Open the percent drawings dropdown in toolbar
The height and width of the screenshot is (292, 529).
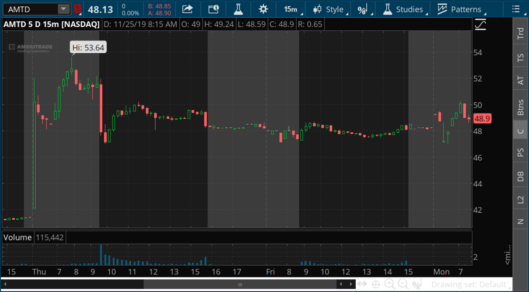pos(364,9)
